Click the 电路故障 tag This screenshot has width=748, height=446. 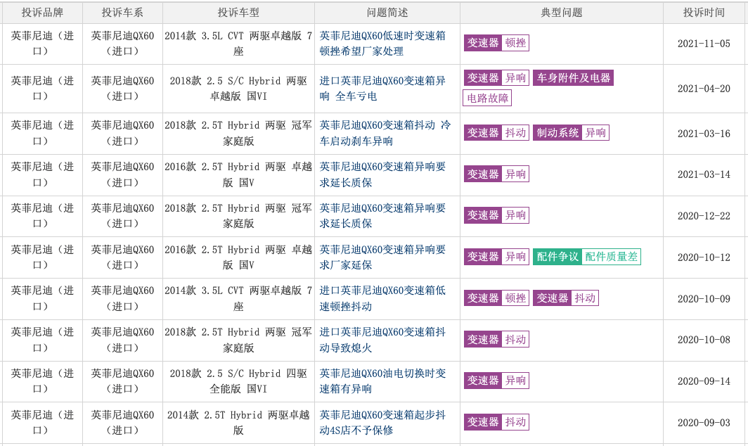click(487, 98)
